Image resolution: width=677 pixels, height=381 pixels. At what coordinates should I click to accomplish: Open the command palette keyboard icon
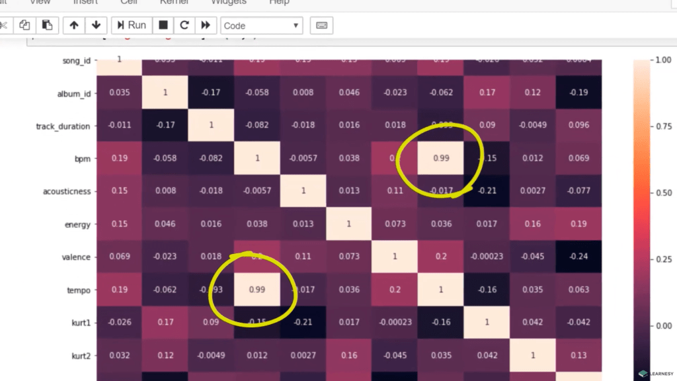pyautogui.click(x=321, y=25)
